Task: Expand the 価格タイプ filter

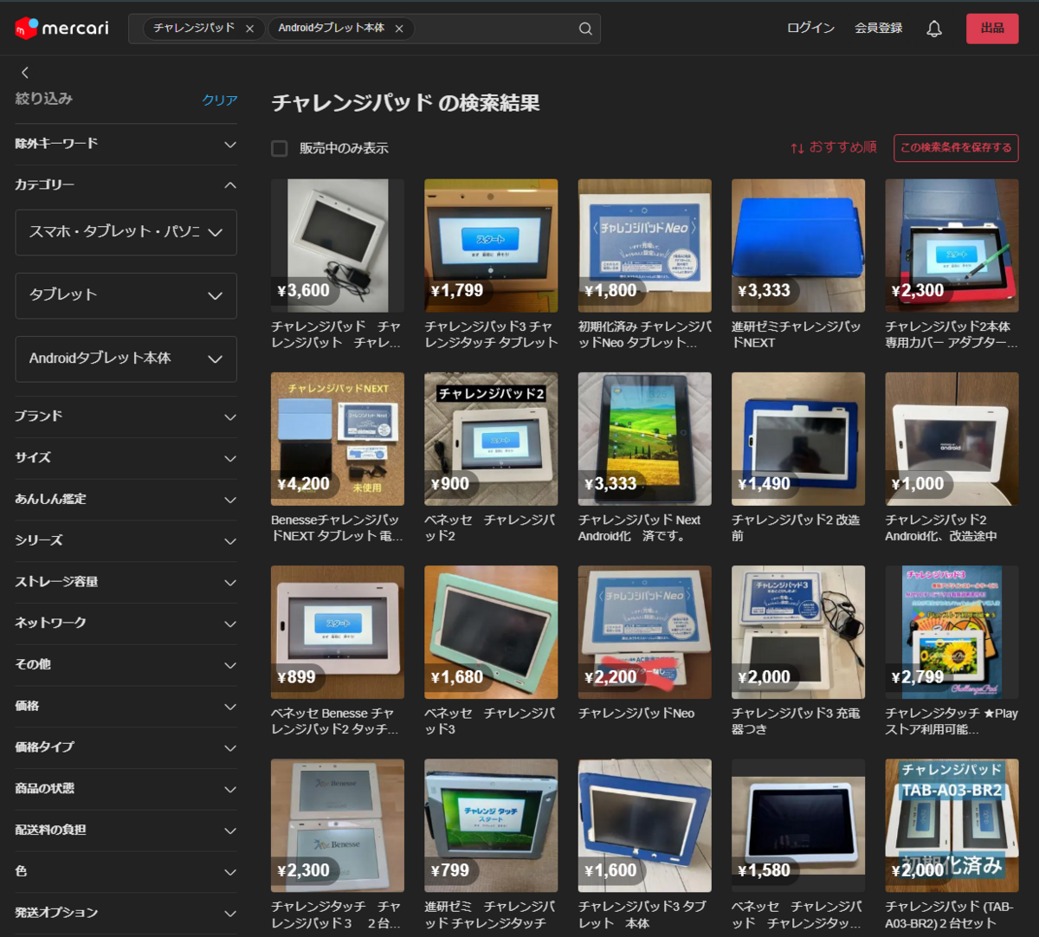Action: coord(126,747)
